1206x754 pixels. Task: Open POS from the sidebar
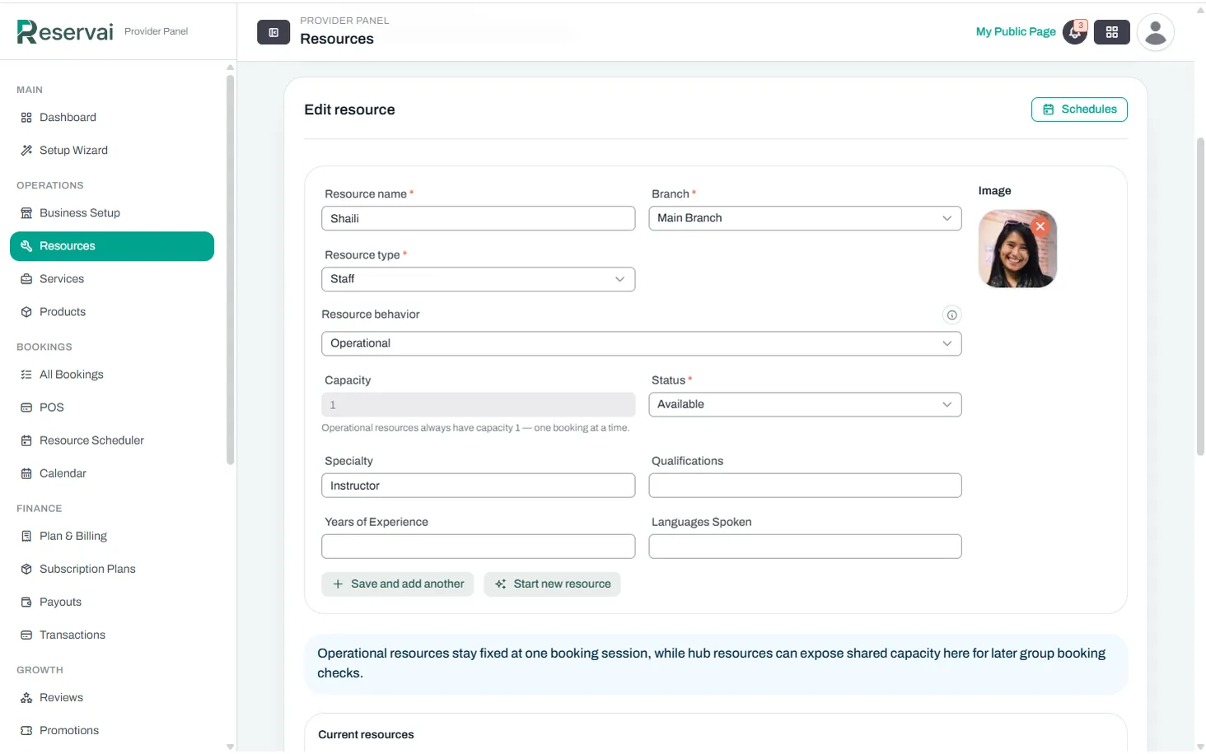pos(112,407)
